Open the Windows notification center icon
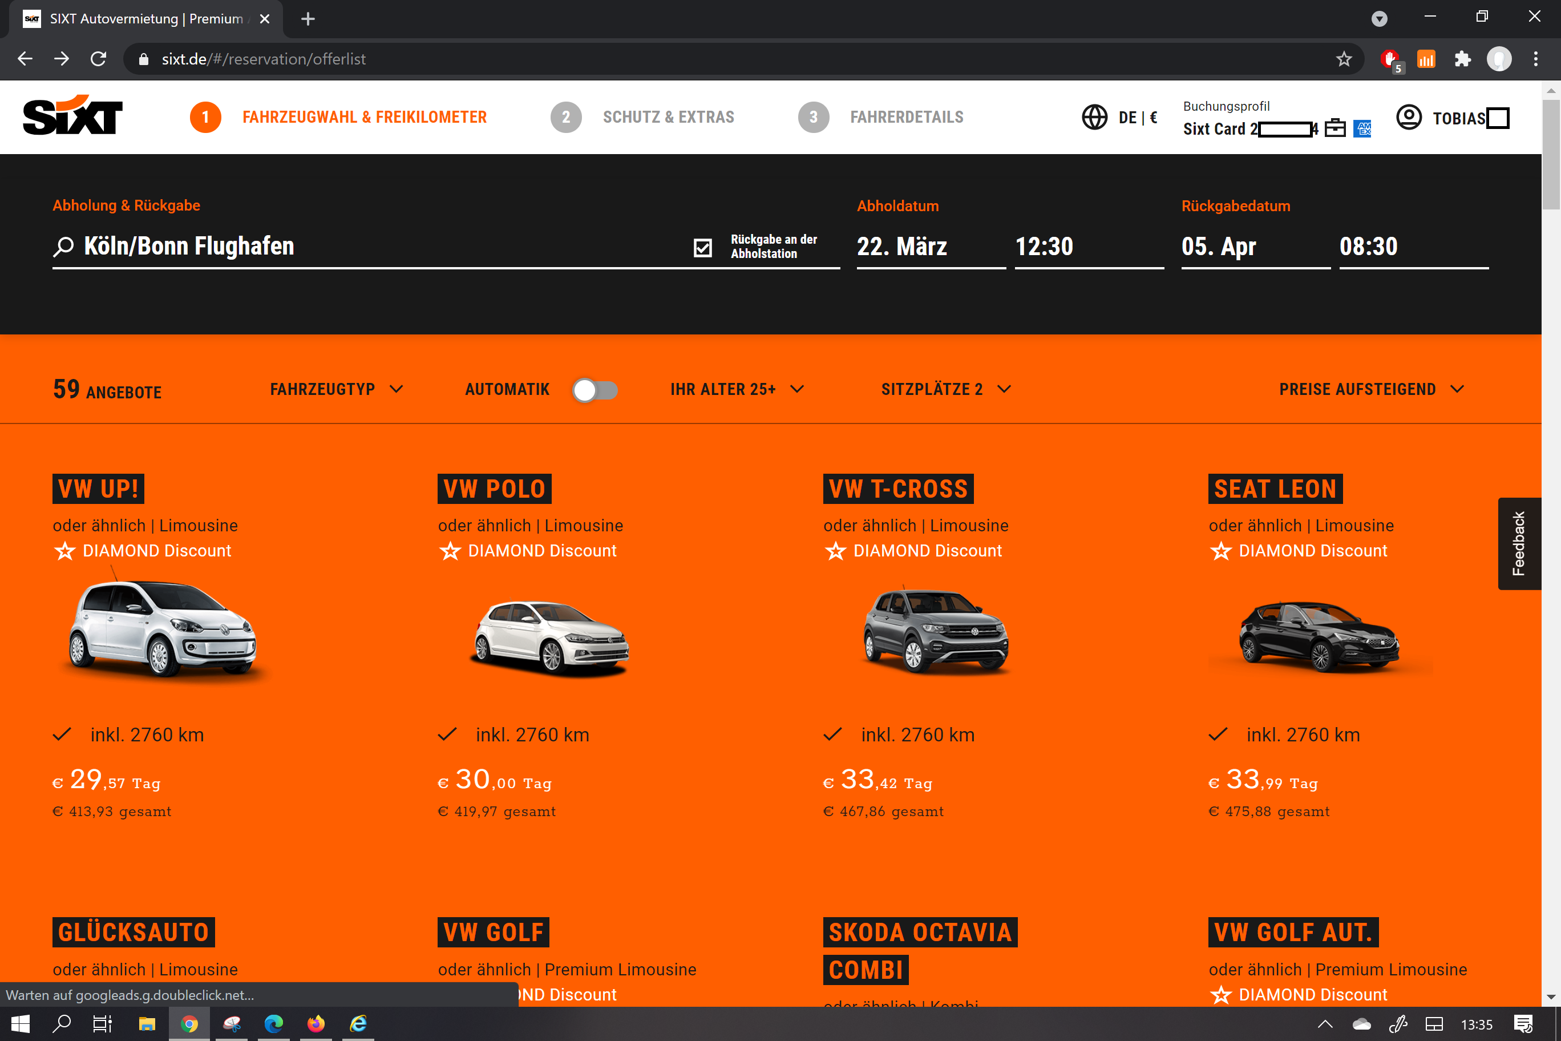Screen dimensions: 1561x1041 pyautogui.click(x=1523, y=1024)
